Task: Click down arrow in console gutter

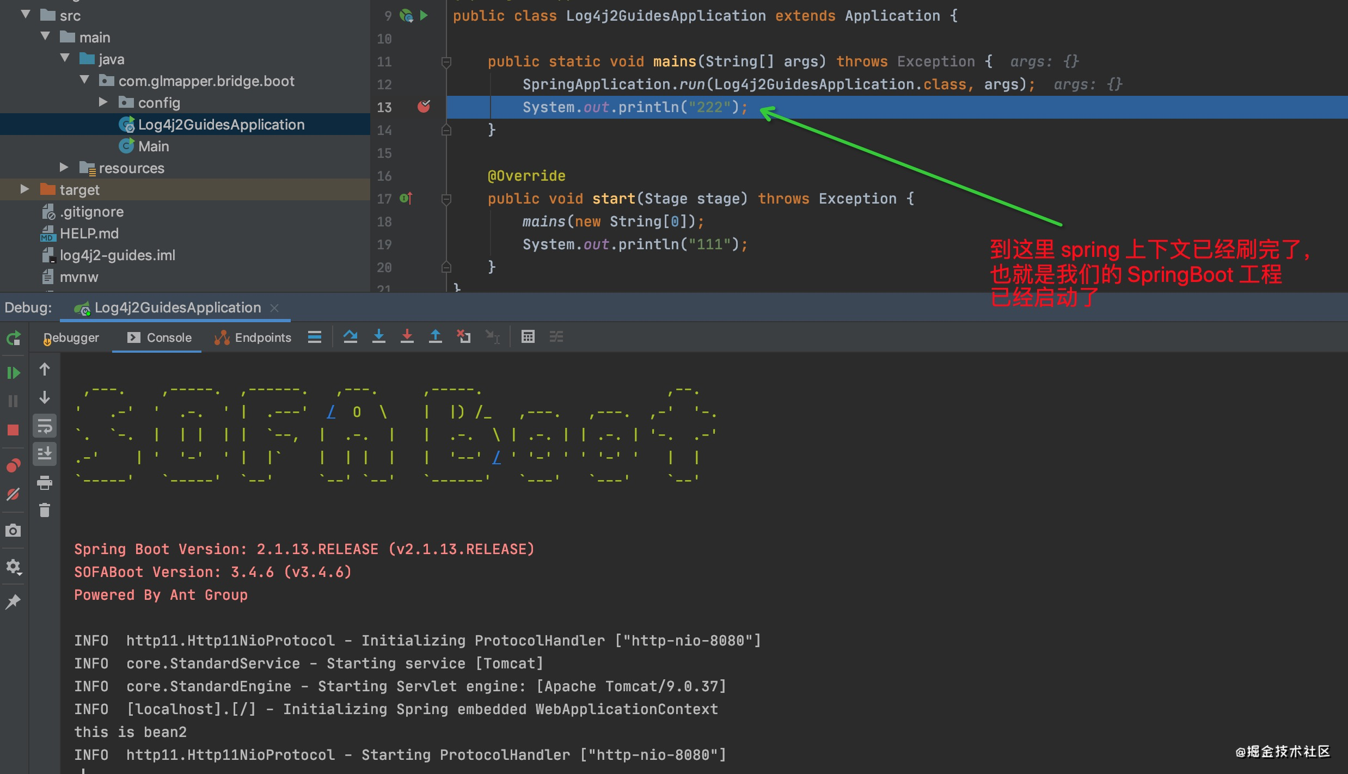Action: tap(45, 398)
